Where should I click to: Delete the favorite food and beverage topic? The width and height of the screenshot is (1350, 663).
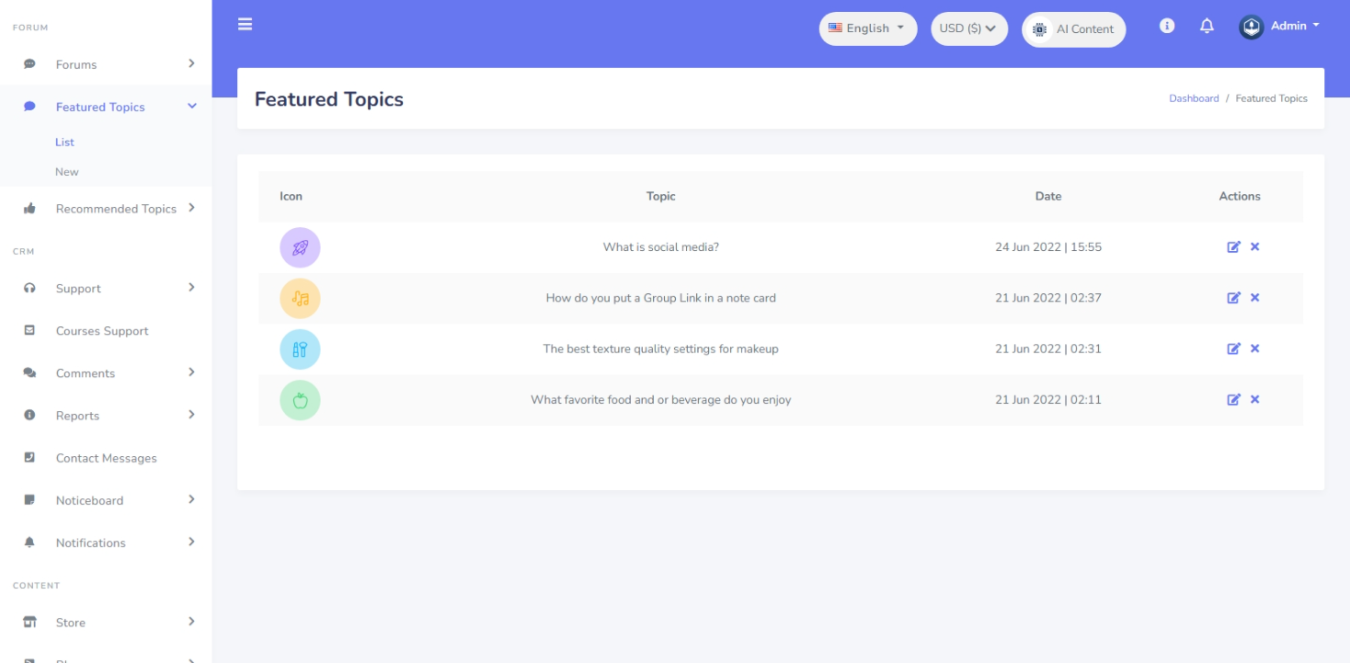(x=1254, y=399)
